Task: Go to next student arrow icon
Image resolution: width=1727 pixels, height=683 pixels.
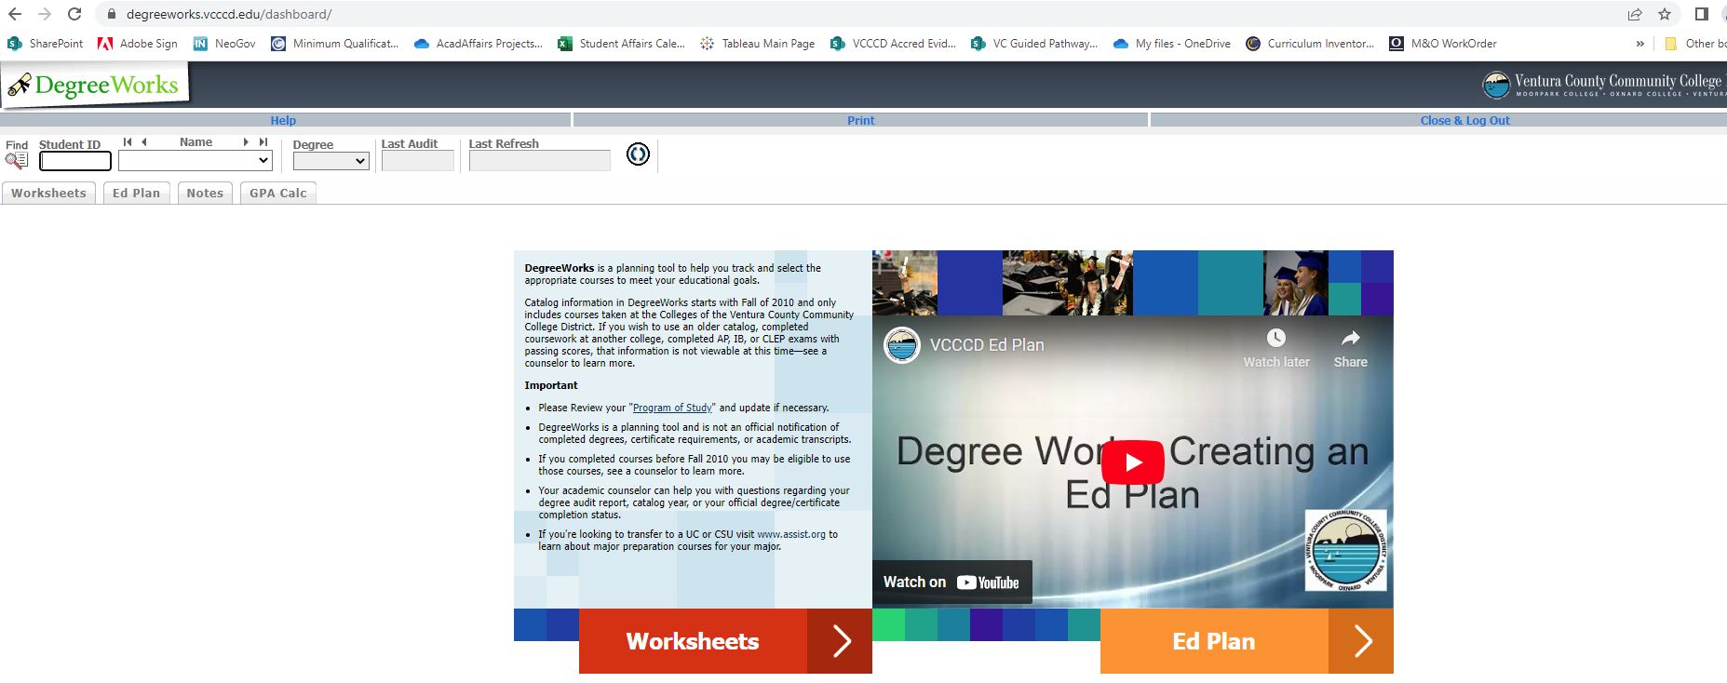Action: tap(246, 142)
